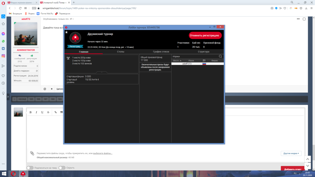Apply bold formatting in the reply editor
The image size is (315, 177).
31,112
